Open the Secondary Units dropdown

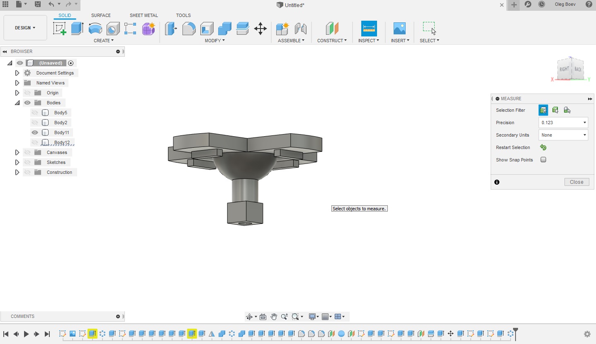(563, 135)
